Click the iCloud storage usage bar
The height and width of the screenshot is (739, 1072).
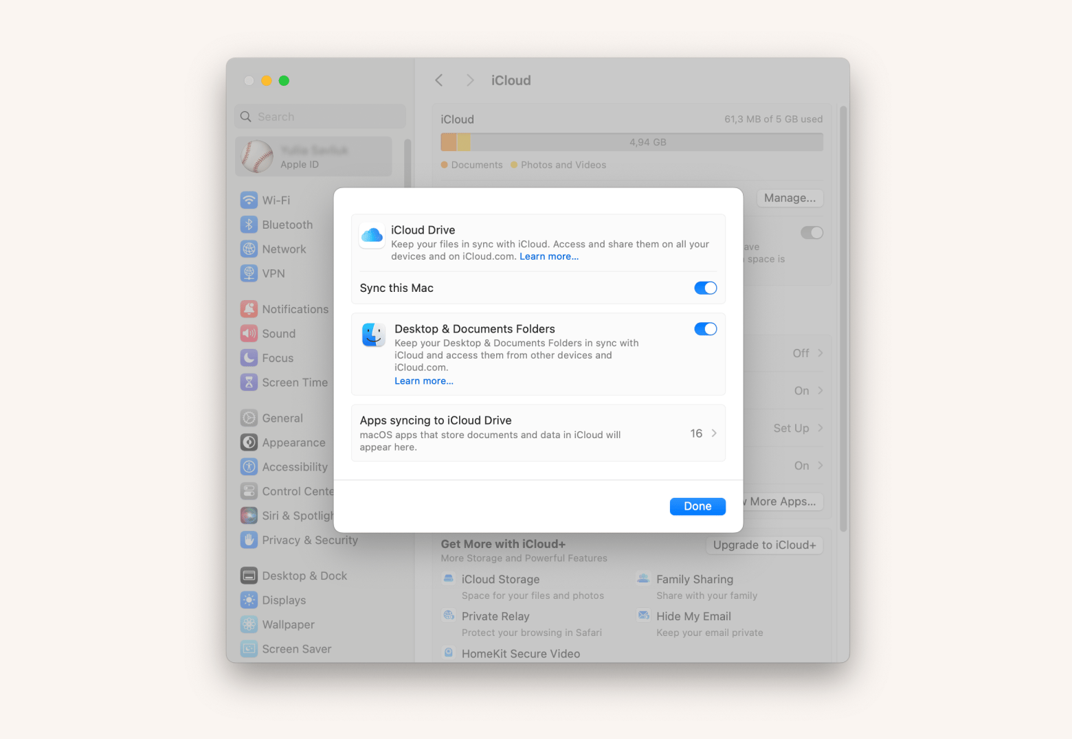[632, 142]
